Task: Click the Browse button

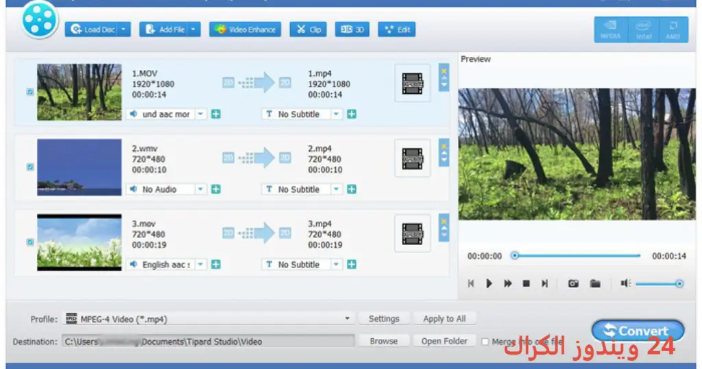Action: coord(384,342)
